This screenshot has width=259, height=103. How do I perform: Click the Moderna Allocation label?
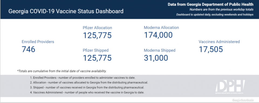161,28
